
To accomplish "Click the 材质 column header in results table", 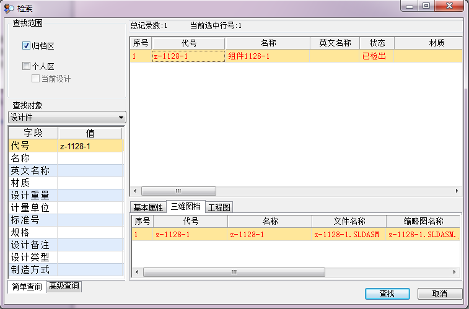I will pyautogui.click(x=428, y=43).
